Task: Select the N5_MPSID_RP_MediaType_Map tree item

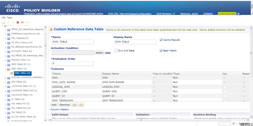Action: pyautogui.click(x=27, y=56)
